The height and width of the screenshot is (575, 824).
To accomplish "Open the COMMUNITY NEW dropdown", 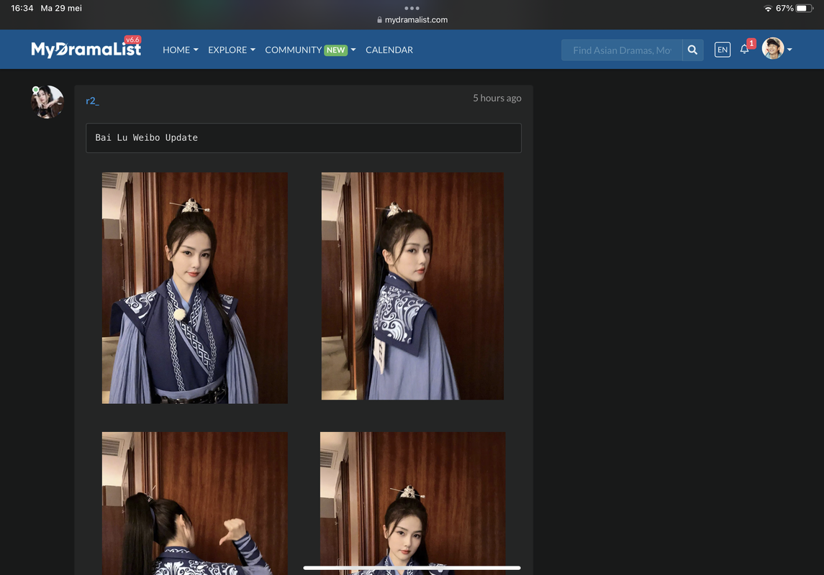I will click(x=310, y=50).
